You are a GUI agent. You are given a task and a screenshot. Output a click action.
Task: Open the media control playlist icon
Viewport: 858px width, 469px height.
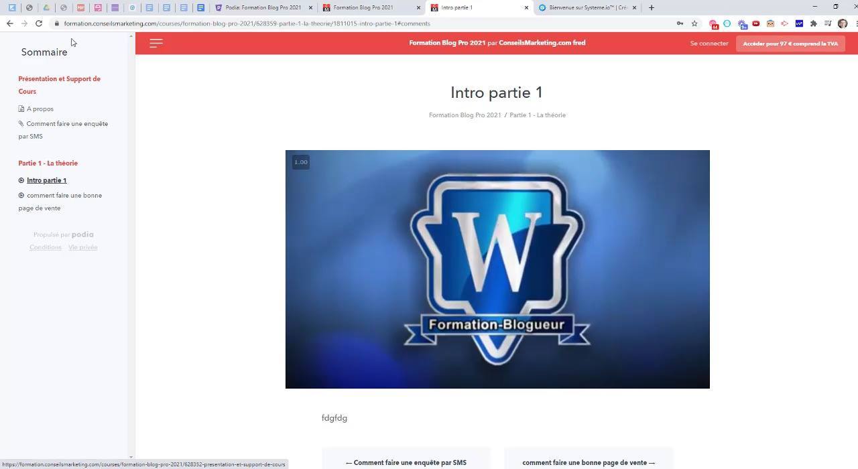click(x=828, y=23)
